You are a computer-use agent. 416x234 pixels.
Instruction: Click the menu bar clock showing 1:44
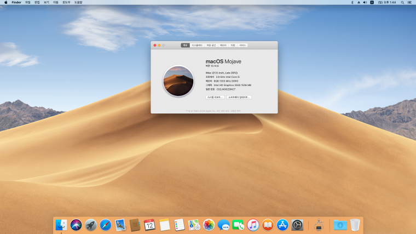[387, 2]
